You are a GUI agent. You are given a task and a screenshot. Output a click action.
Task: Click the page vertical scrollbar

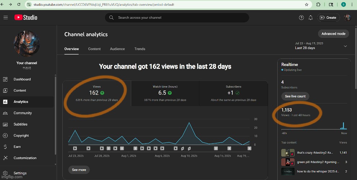pos(356,58)
